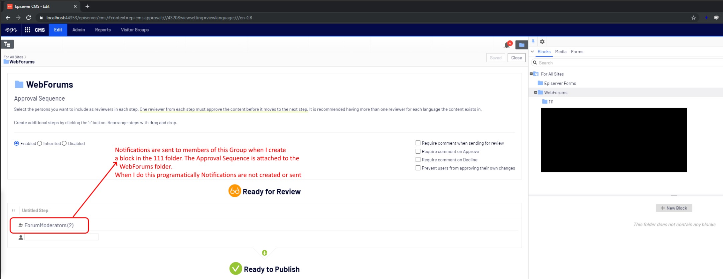Open the navigation tree pane toggle
This screenshot has height=279, width=723.
point(7,44)
